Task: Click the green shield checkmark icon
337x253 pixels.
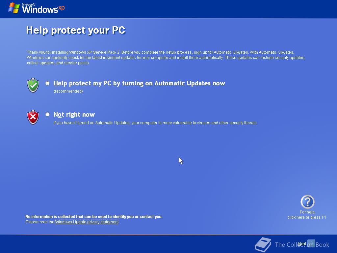Action: [33, 85]
